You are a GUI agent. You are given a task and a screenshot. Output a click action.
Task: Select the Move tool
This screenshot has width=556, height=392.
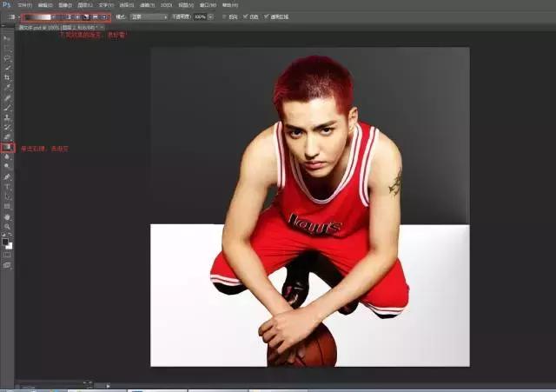(x=7, y=38)
